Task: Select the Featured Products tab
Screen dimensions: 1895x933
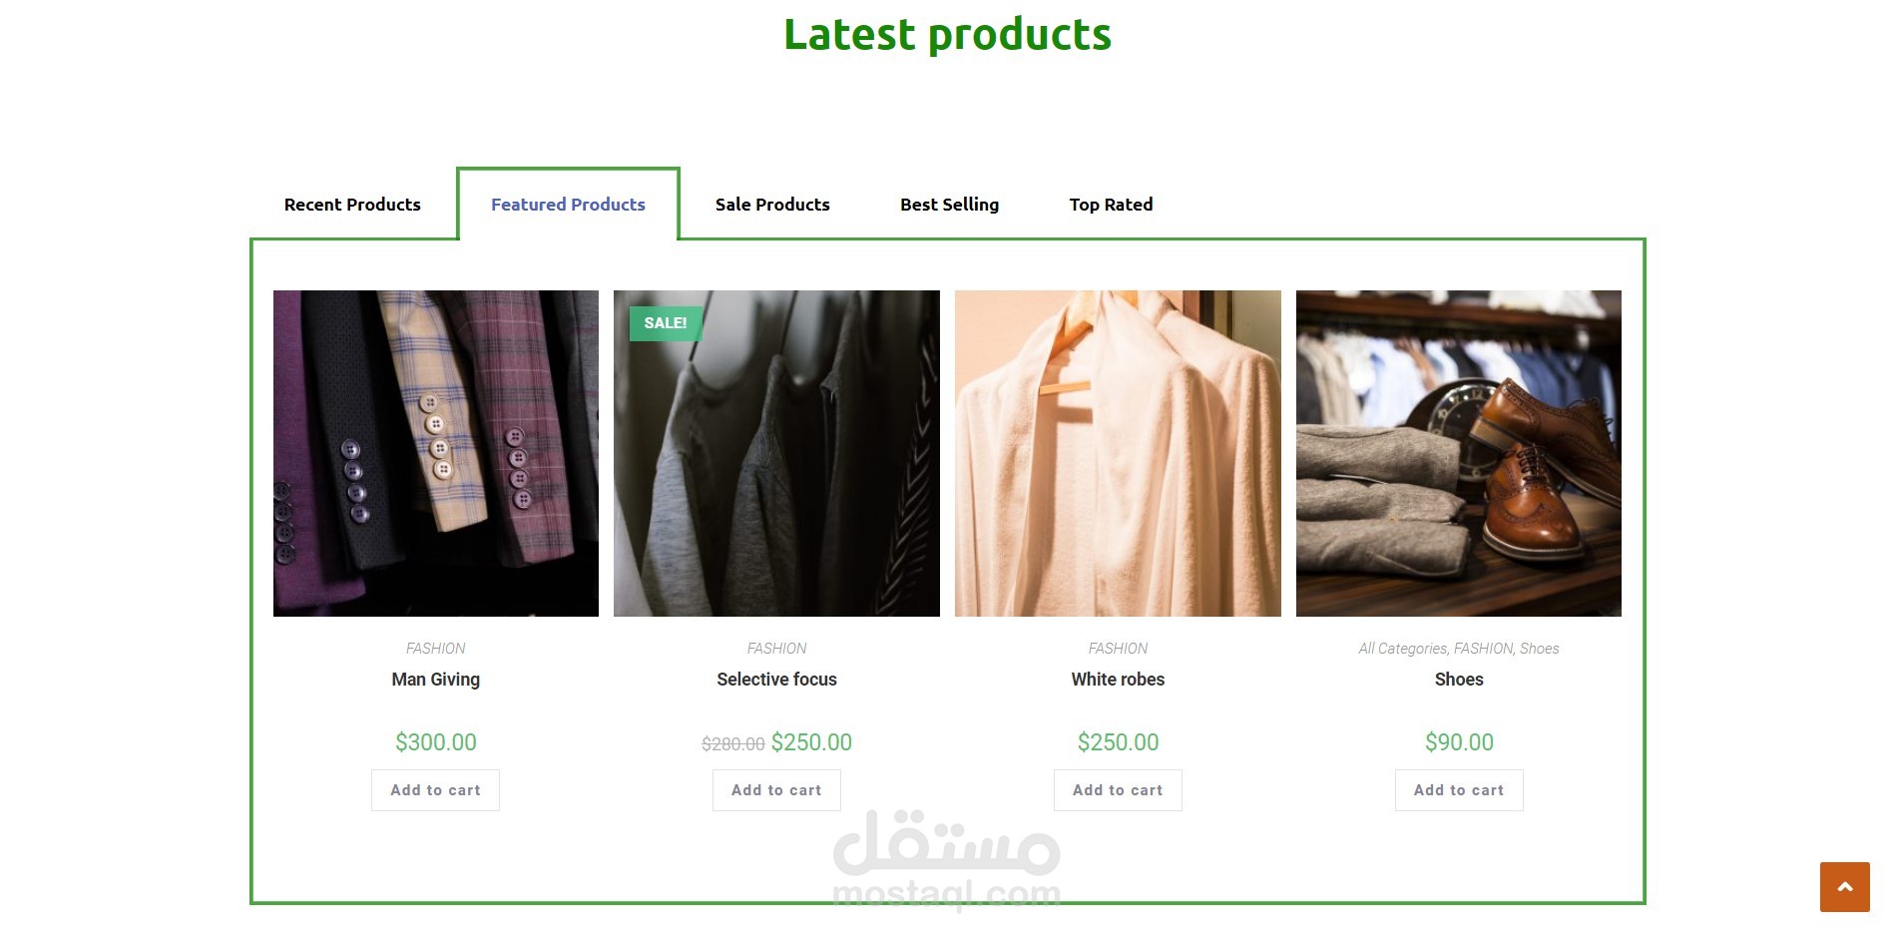Action: click(x=568, y=205)
